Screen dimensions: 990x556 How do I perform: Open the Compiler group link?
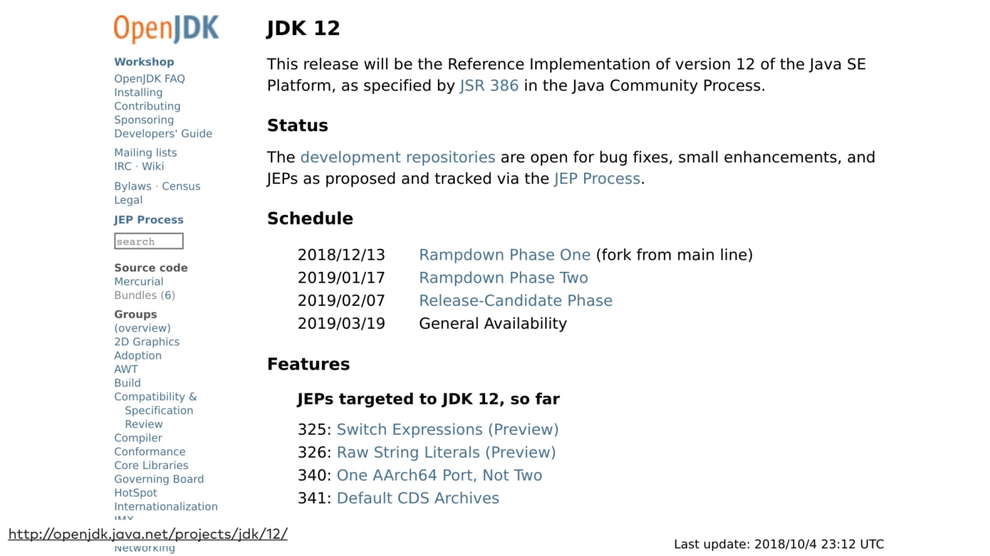pyautogui.click(x=138, y=438)
